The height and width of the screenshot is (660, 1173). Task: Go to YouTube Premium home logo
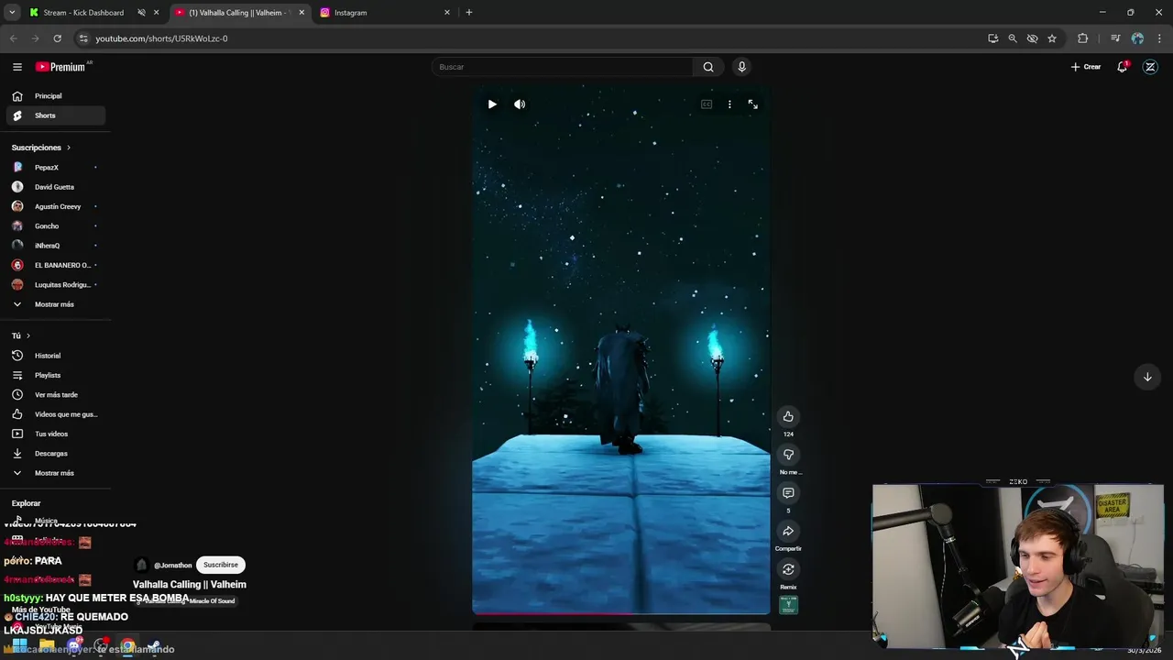tap(62, 67)
